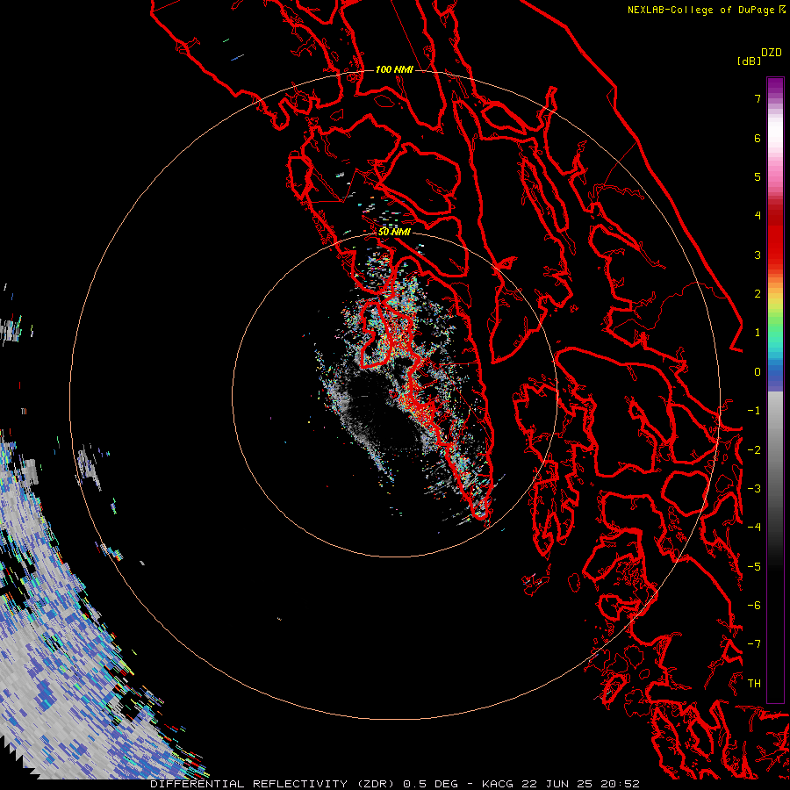Click the 1 value on color scale
790x790 pixels.
point(758,333)
